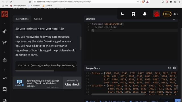Click the info circle icon in browser toolbar
The width and height of the screenshot is (182, 102).
pyautogui.click(x=163, y=2)
